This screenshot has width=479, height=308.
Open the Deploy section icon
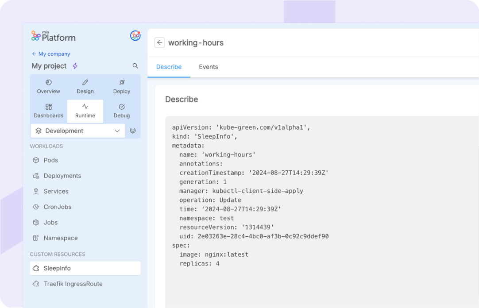coord(121,83)
